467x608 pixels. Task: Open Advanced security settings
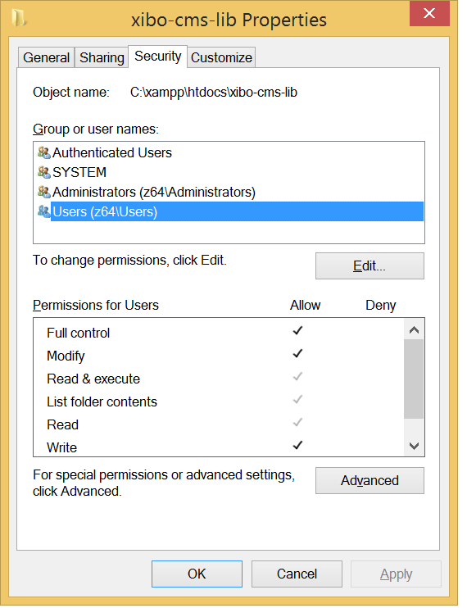370,480
